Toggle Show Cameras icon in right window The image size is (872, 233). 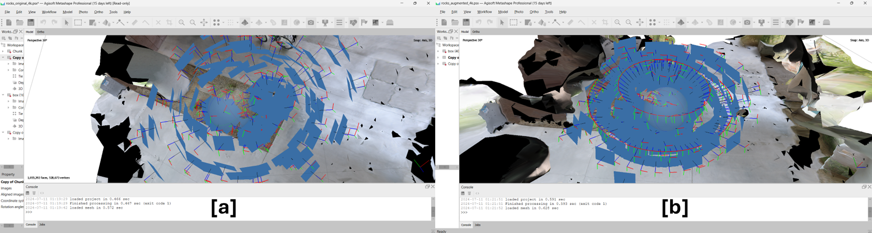(747, 22)
